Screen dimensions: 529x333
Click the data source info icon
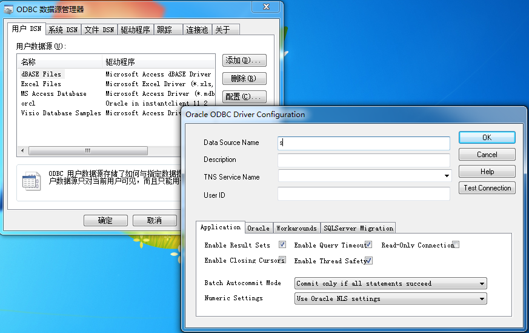[31, 181]
